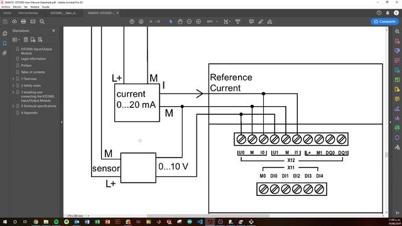This screenshot has height=226, width=402.
Task: Upload file to cloud icon
Action: click(x=14, y=22)
